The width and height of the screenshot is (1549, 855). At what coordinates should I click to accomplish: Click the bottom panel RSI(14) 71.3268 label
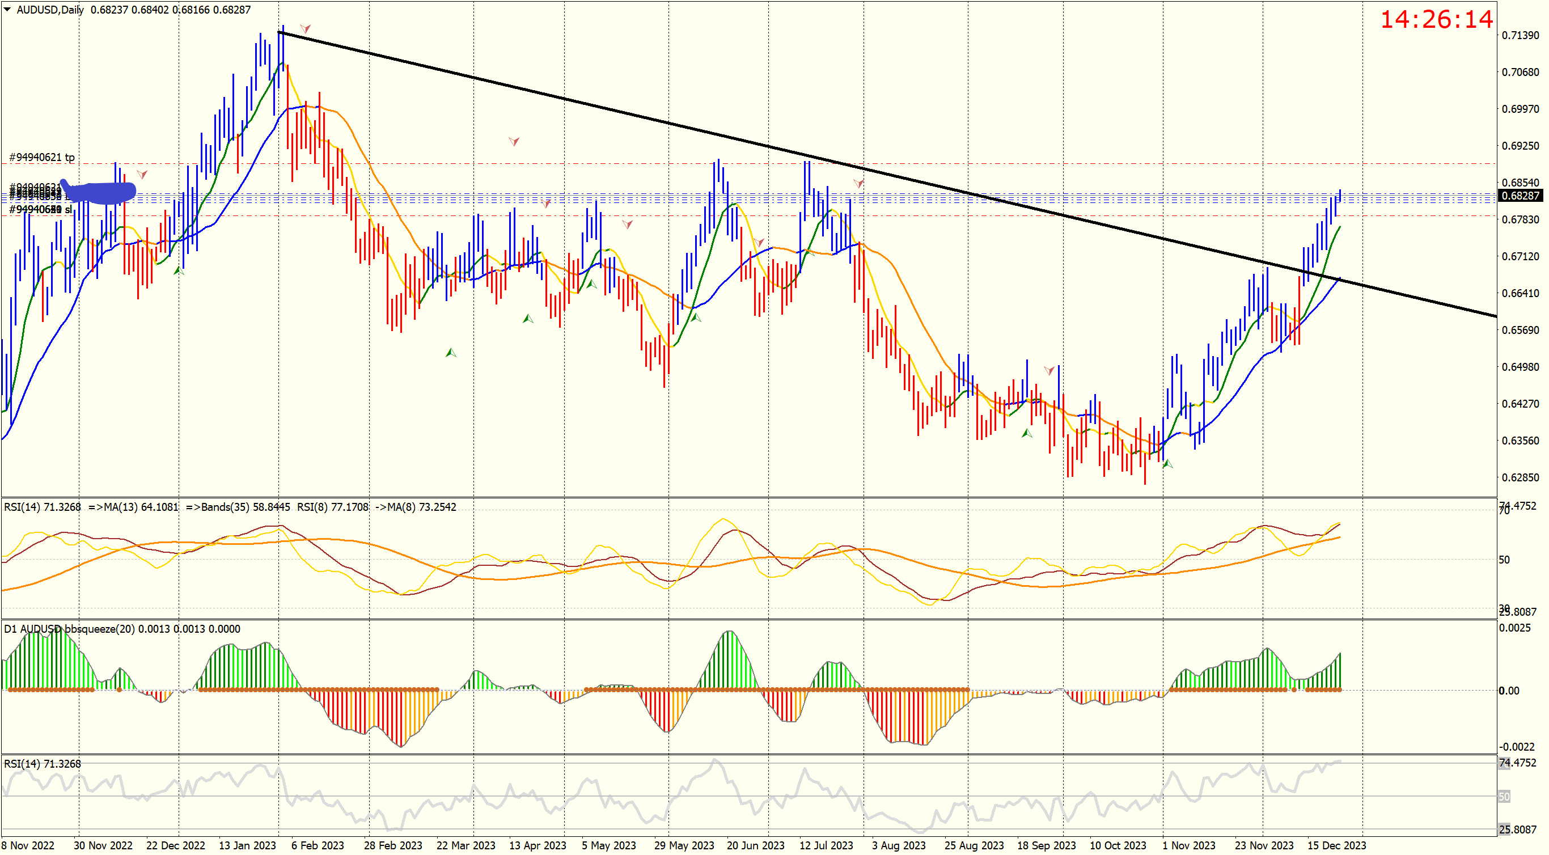point(42,764)
